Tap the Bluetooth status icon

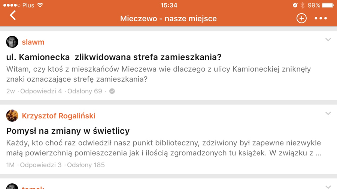(x=303, y=5)
